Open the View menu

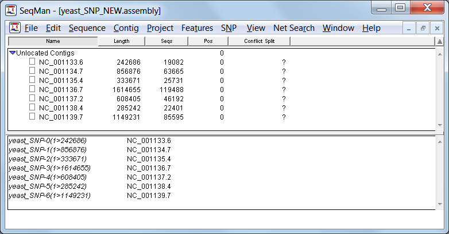pyautogui.click(x=256, y=28)
